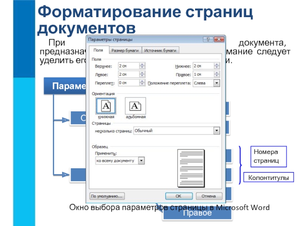Viewport: 302px width, 226px height.
Task: Click the Страницы section label
Action: (x=101, y=123)
